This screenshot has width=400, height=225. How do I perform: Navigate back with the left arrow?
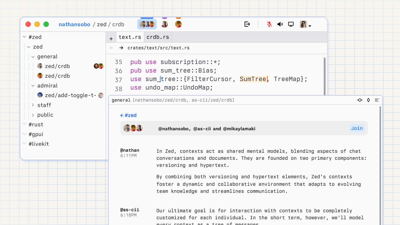coord(111,48)
